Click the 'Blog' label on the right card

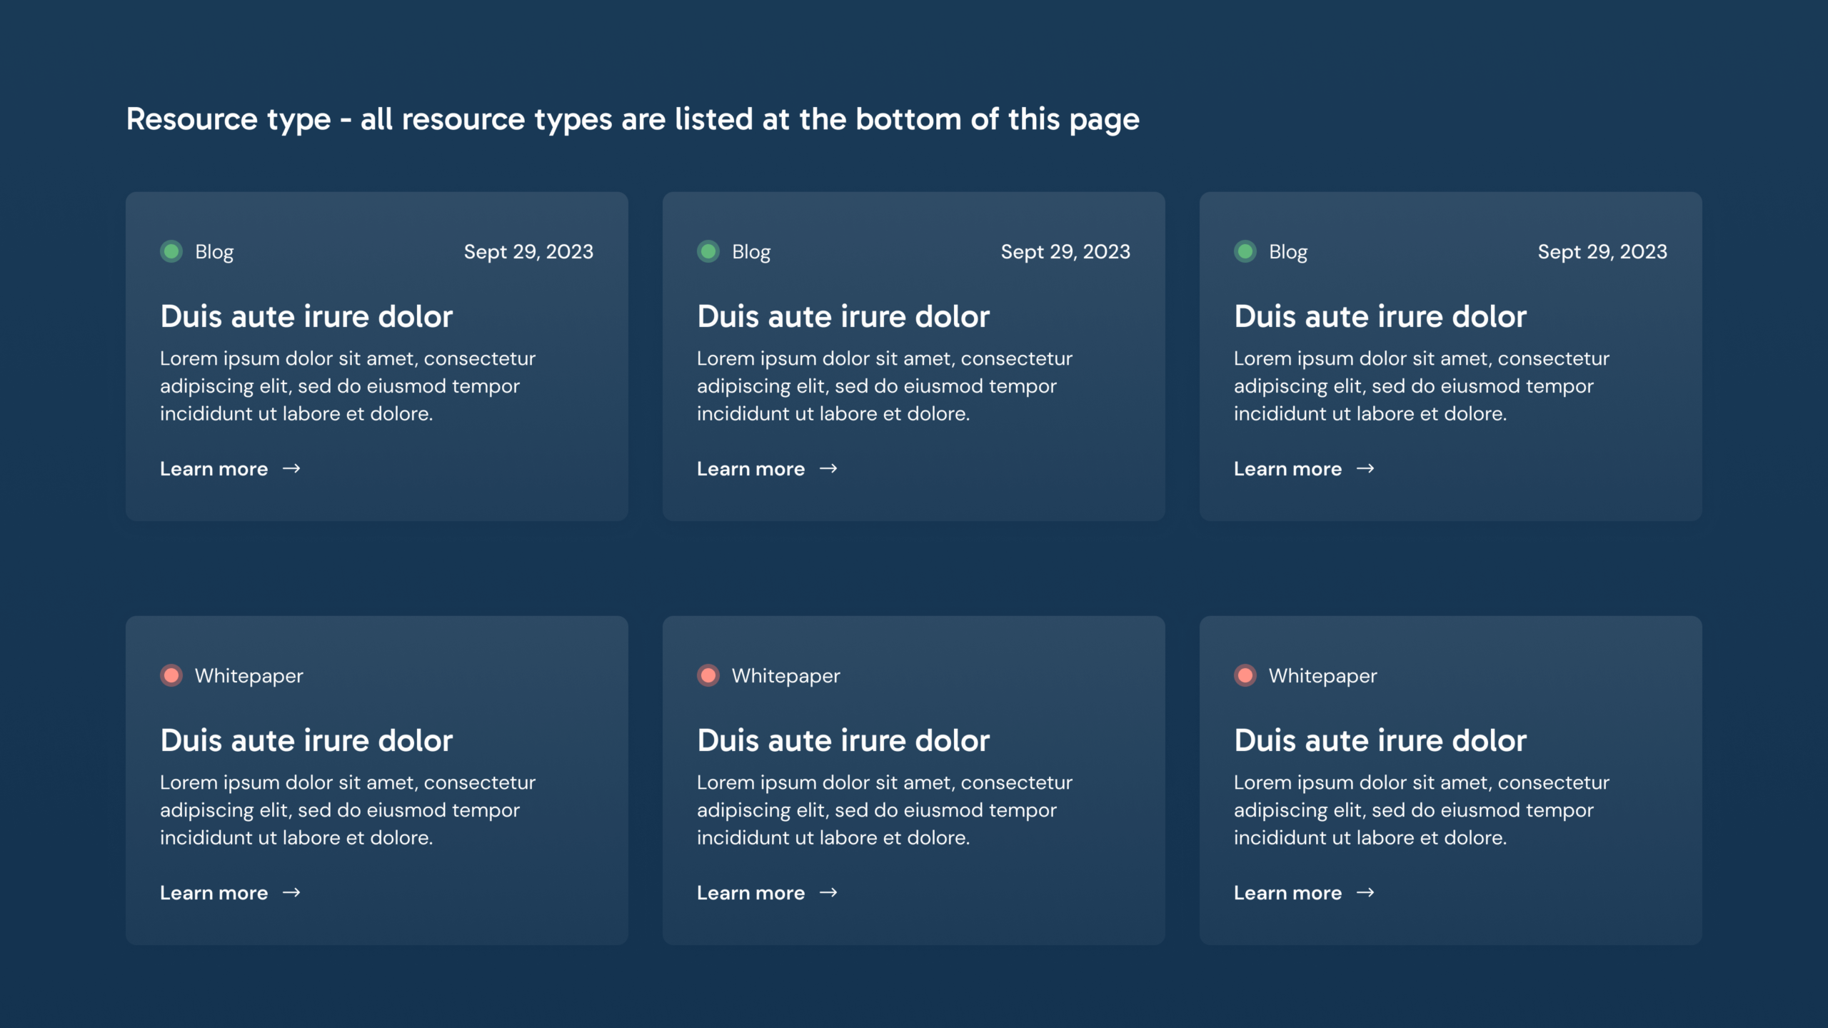coord(1288,252)
